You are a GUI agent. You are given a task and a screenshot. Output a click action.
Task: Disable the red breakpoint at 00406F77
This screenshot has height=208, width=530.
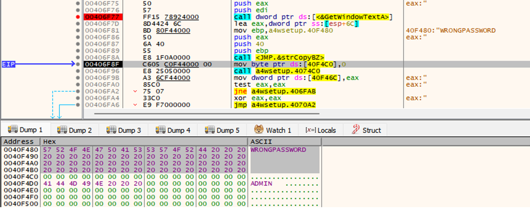[78, 17]
